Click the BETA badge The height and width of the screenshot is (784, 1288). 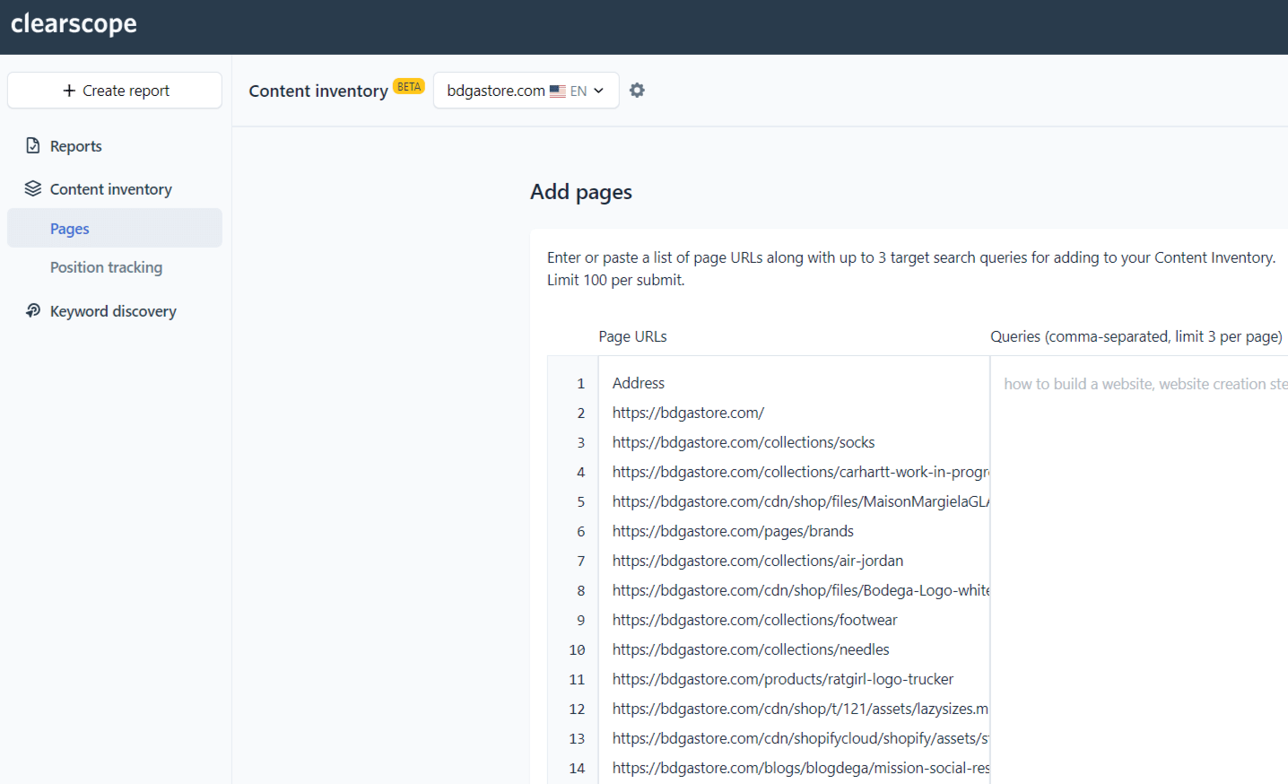point(409,86)
